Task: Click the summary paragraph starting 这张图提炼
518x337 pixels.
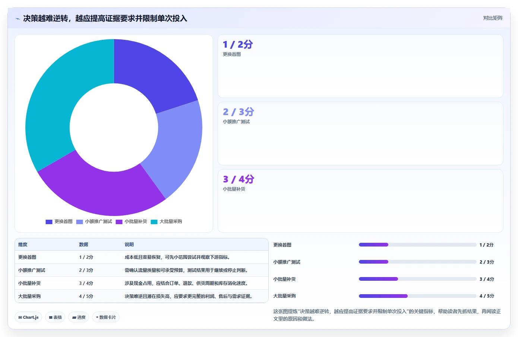Action: (387, 315)
